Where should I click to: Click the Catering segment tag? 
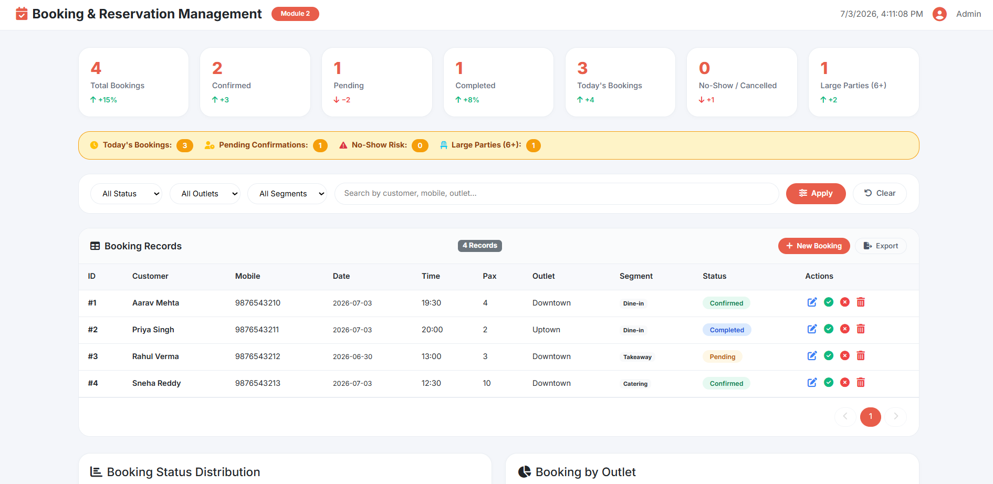coord(635,384)
